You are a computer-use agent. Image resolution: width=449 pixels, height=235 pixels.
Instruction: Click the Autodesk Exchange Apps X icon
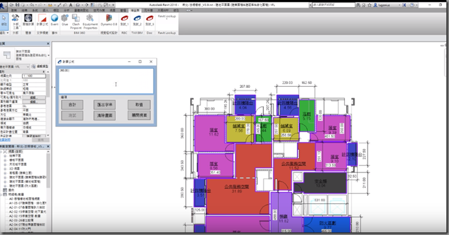(404, 5)
